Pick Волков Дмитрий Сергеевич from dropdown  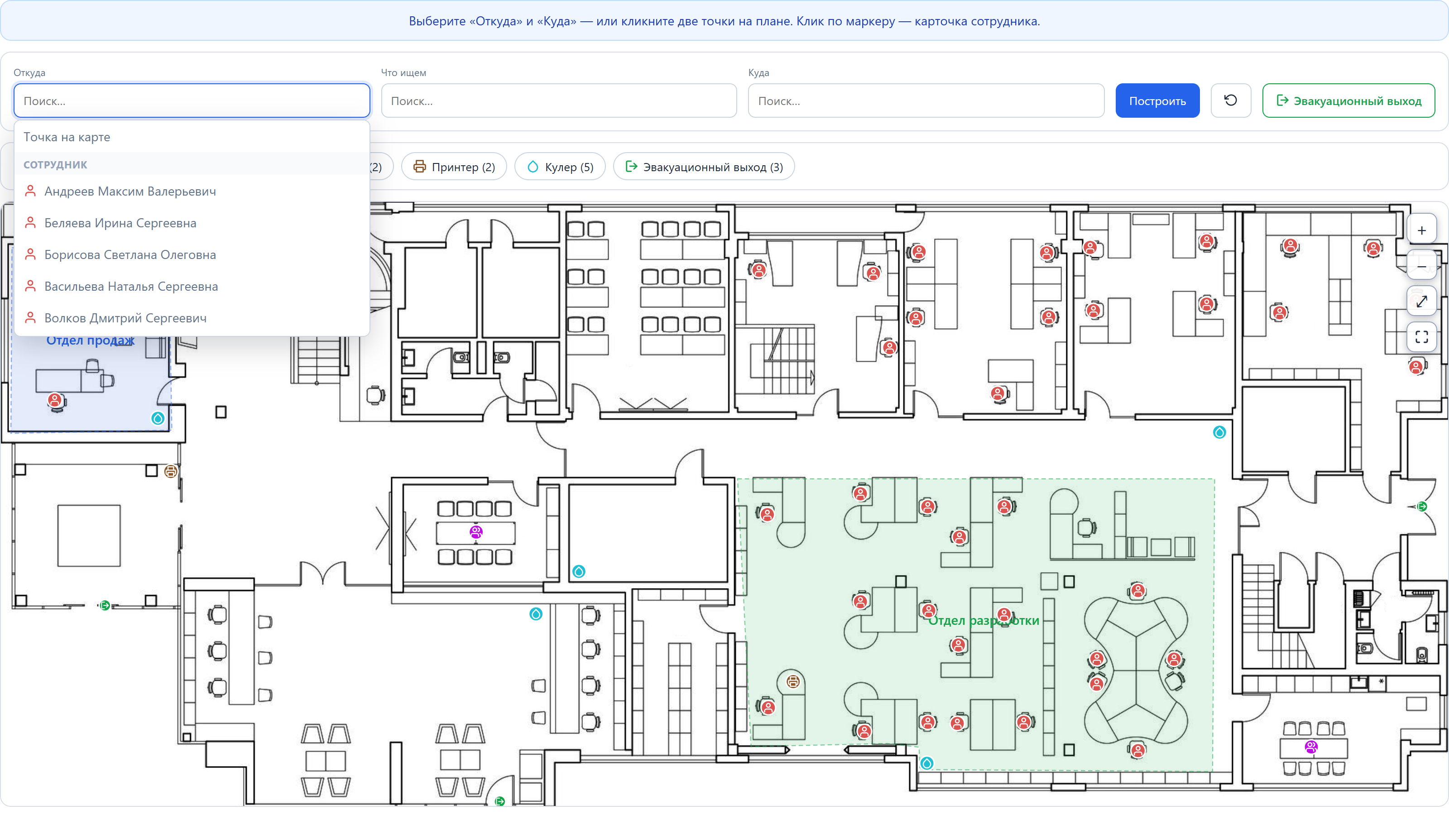[x=192, y=318]
